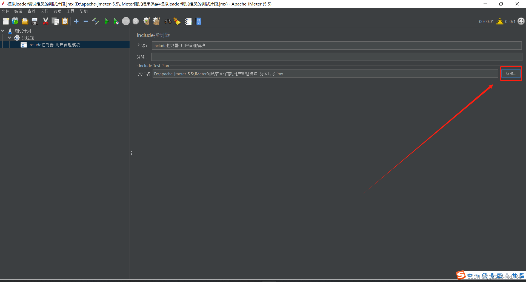
Task: Click the Clear All results icon
Action: click(x=156, y=21)
